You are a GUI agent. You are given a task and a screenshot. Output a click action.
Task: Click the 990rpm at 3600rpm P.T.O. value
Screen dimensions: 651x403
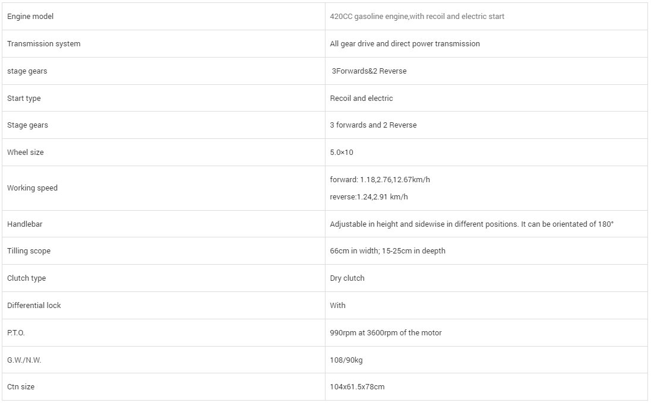click(x=385, y=333)
